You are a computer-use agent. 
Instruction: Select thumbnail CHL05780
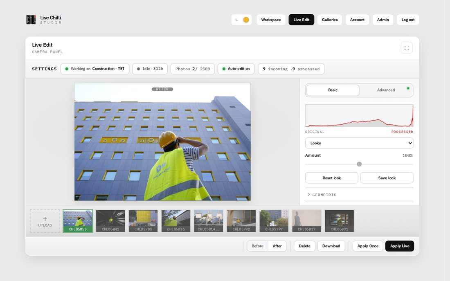[x=143, y=221]
